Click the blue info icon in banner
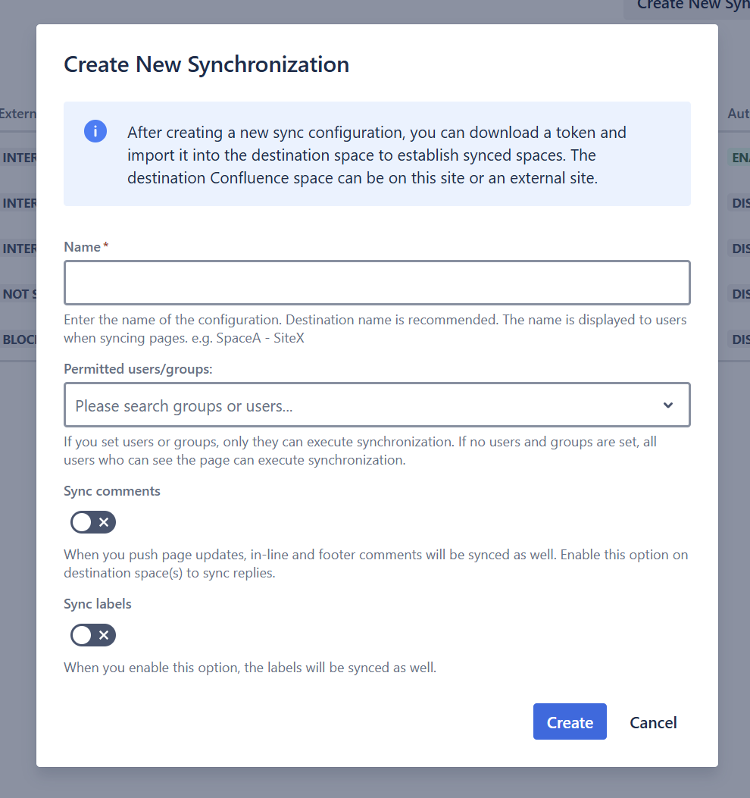The height and width of the screenshot is (798, 750). click(x=95, y=131)
